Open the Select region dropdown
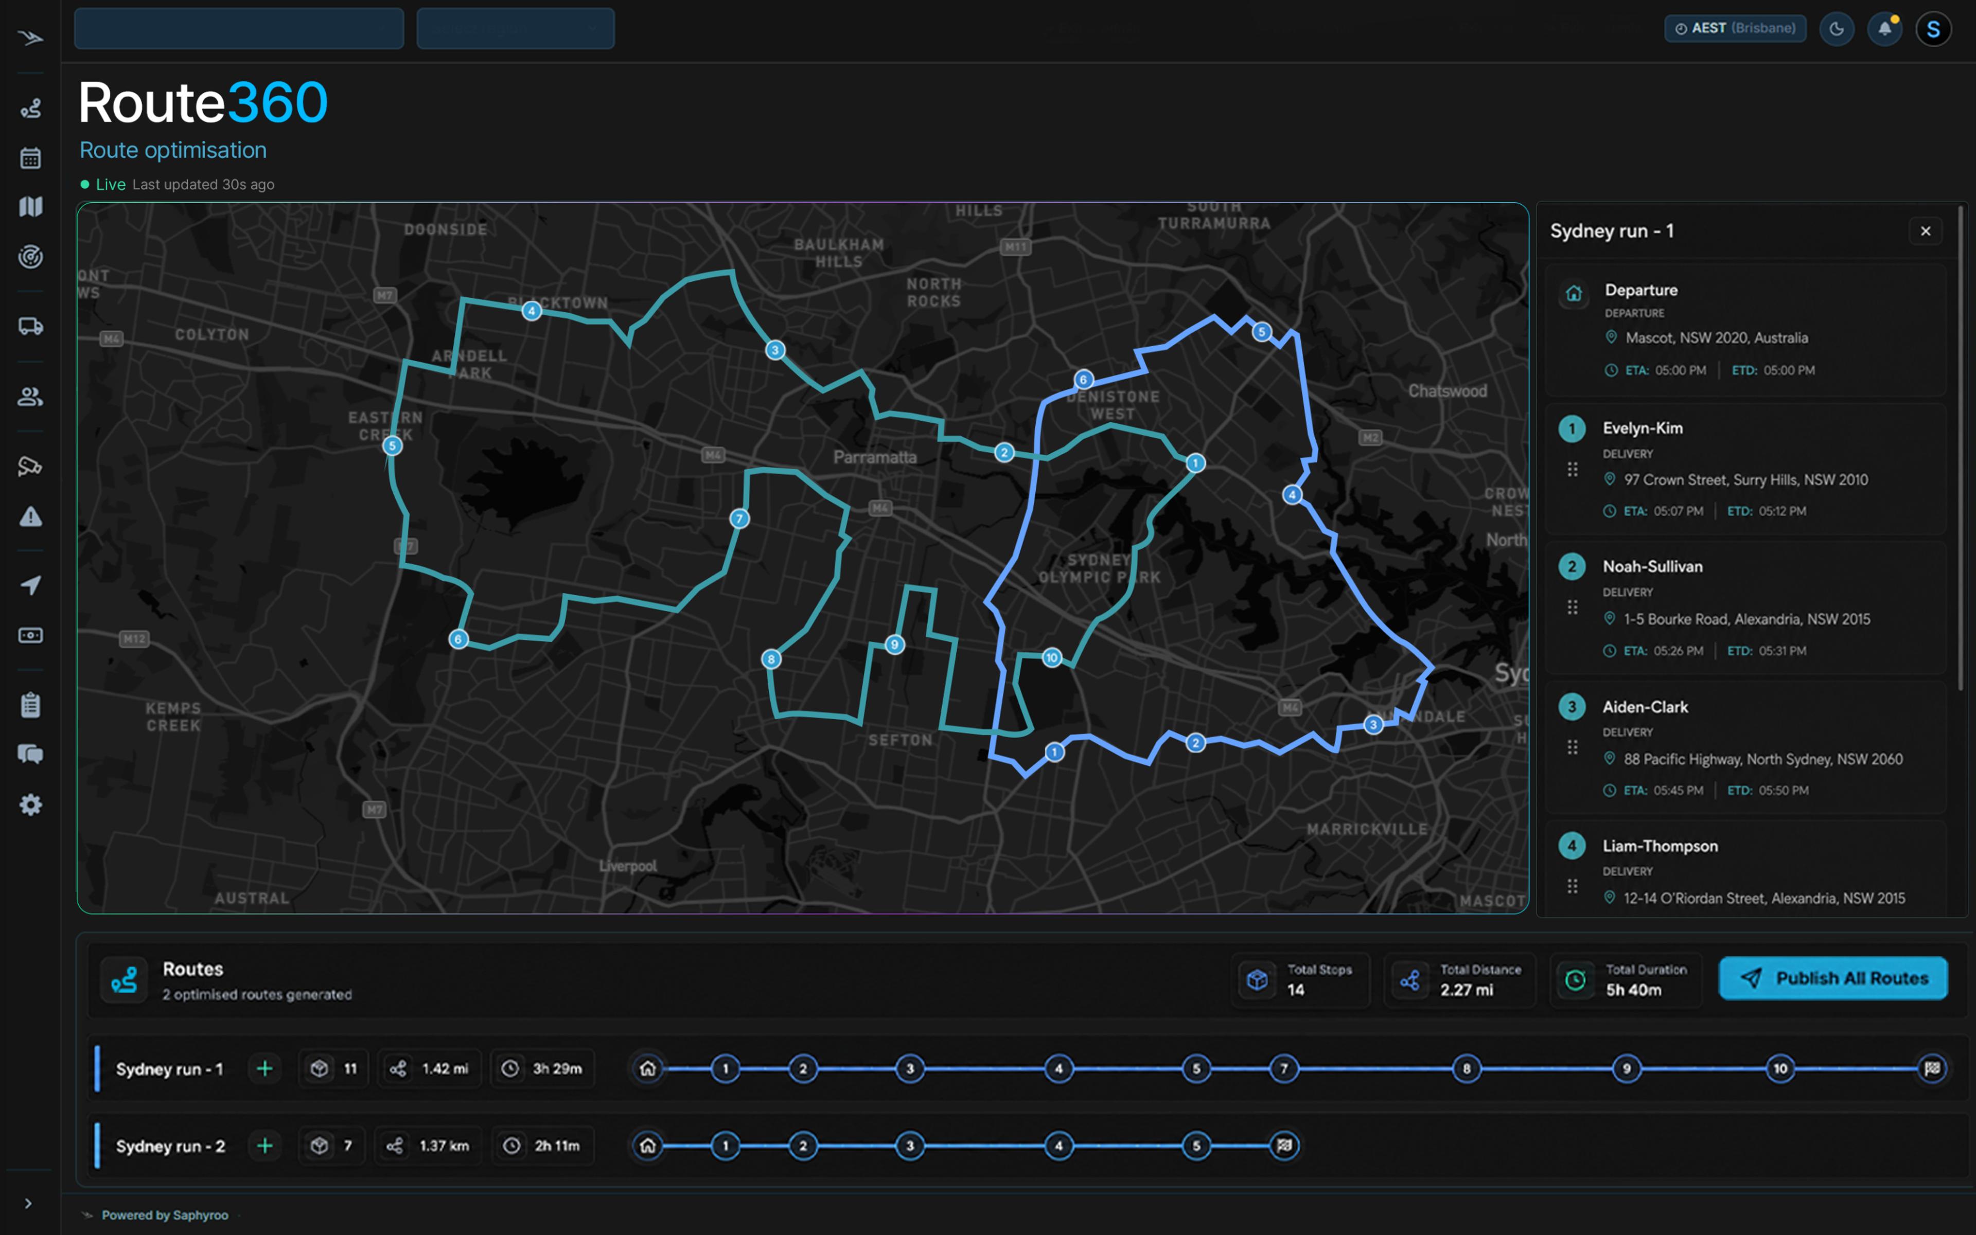 (x=516, y=29)
